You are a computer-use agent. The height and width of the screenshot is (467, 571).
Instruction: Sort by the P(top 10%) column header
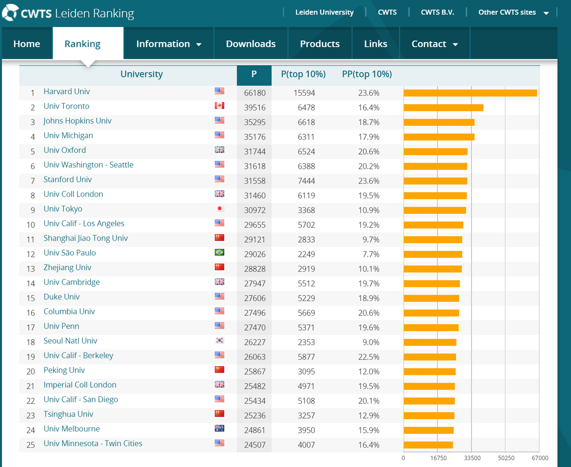(303, 74)
